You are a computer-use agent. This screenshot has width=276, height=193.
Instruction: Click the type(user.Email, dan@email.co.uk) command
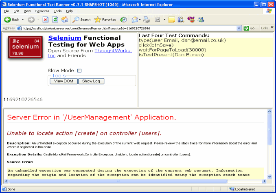[x=182, y=40]
